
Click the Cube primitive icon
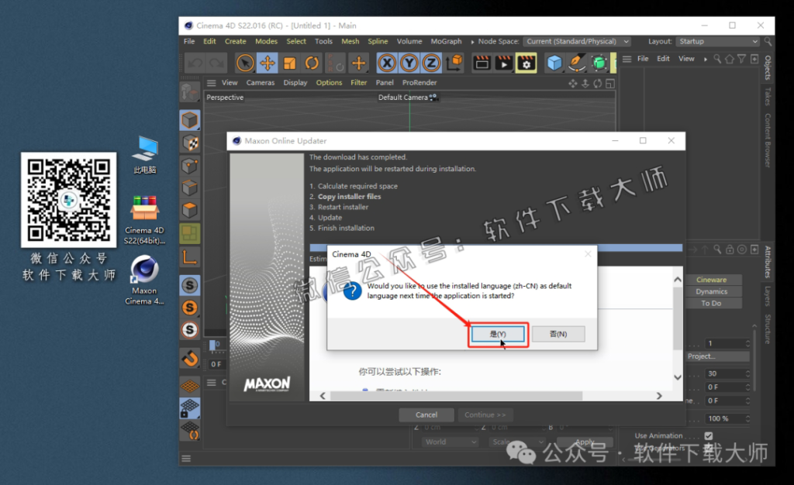(x=554, y=63)
